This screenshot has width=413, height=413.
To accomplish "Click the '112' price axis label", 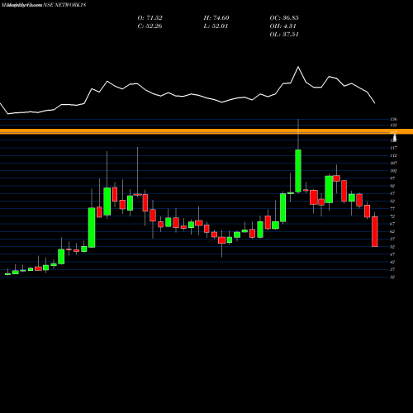I will pyautogui.click(x=393, y=155).
